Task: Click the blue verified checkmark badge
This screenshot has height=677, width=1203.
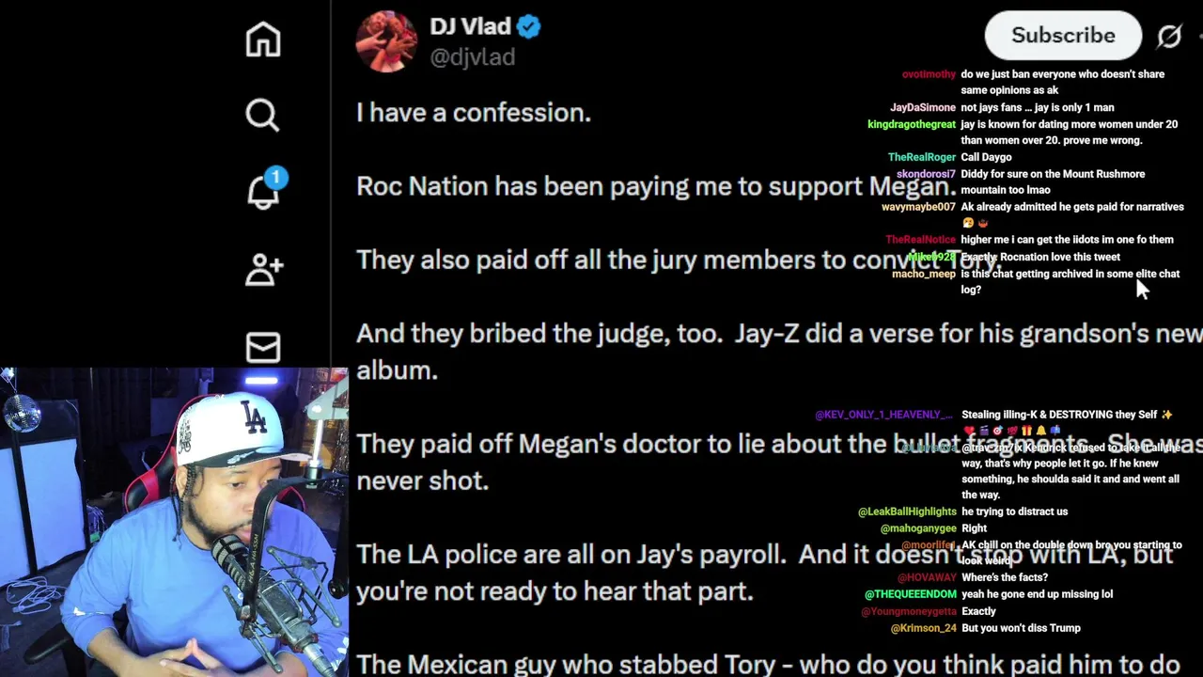Action: coord(528,27)
